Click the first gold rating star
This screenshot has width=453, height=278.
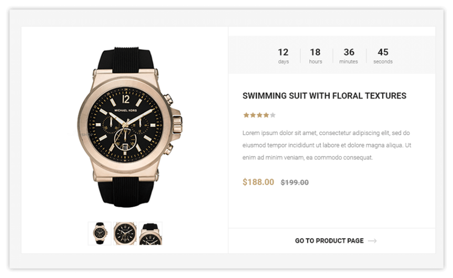pos(246,115)
